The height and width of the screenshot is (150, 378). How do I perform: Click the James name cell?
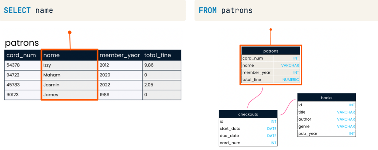(x=69, y=95)
